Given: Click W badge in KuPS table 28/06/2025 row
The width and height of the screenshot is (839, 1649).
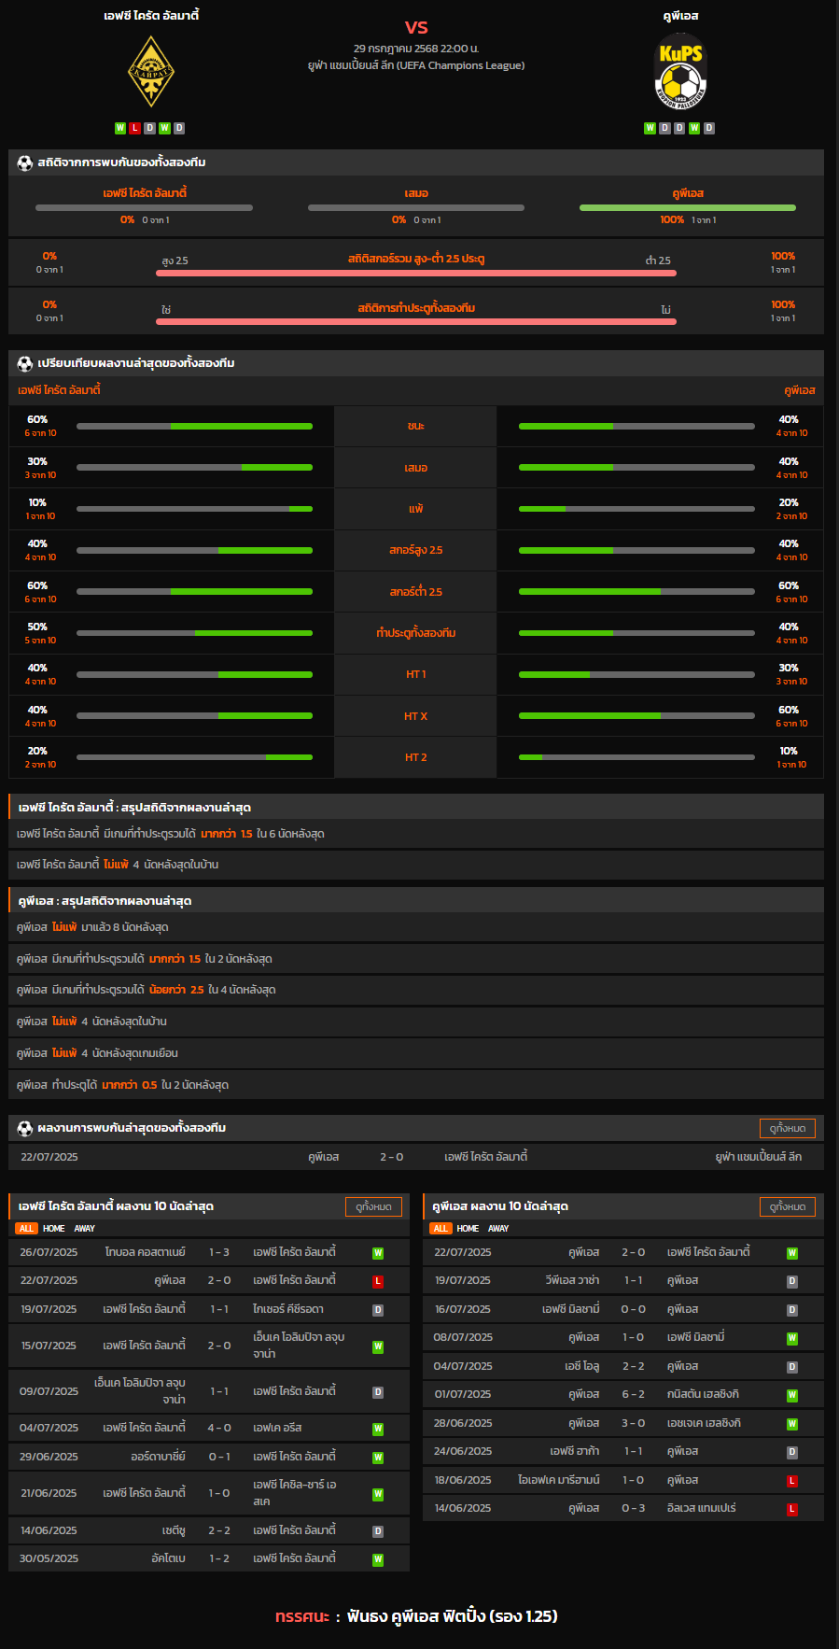Looking at the screenshot, I should [792, 1424].
